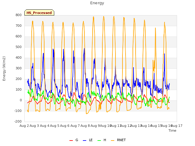Click the Aug 5 x-axis label

click(x=55, y=126)
